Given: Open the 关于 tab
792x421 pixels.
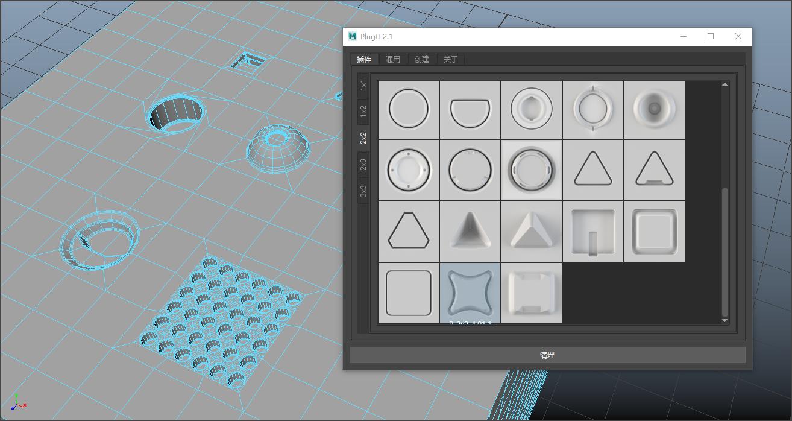Looking at the screenshot, I should (x=451, y=59).
